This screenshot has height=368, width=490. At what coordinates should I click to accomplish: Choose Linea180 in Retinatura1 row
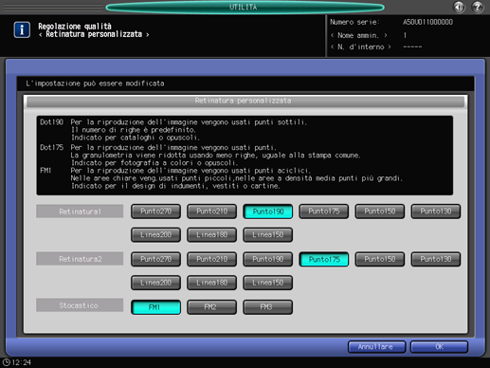(211, 234)
